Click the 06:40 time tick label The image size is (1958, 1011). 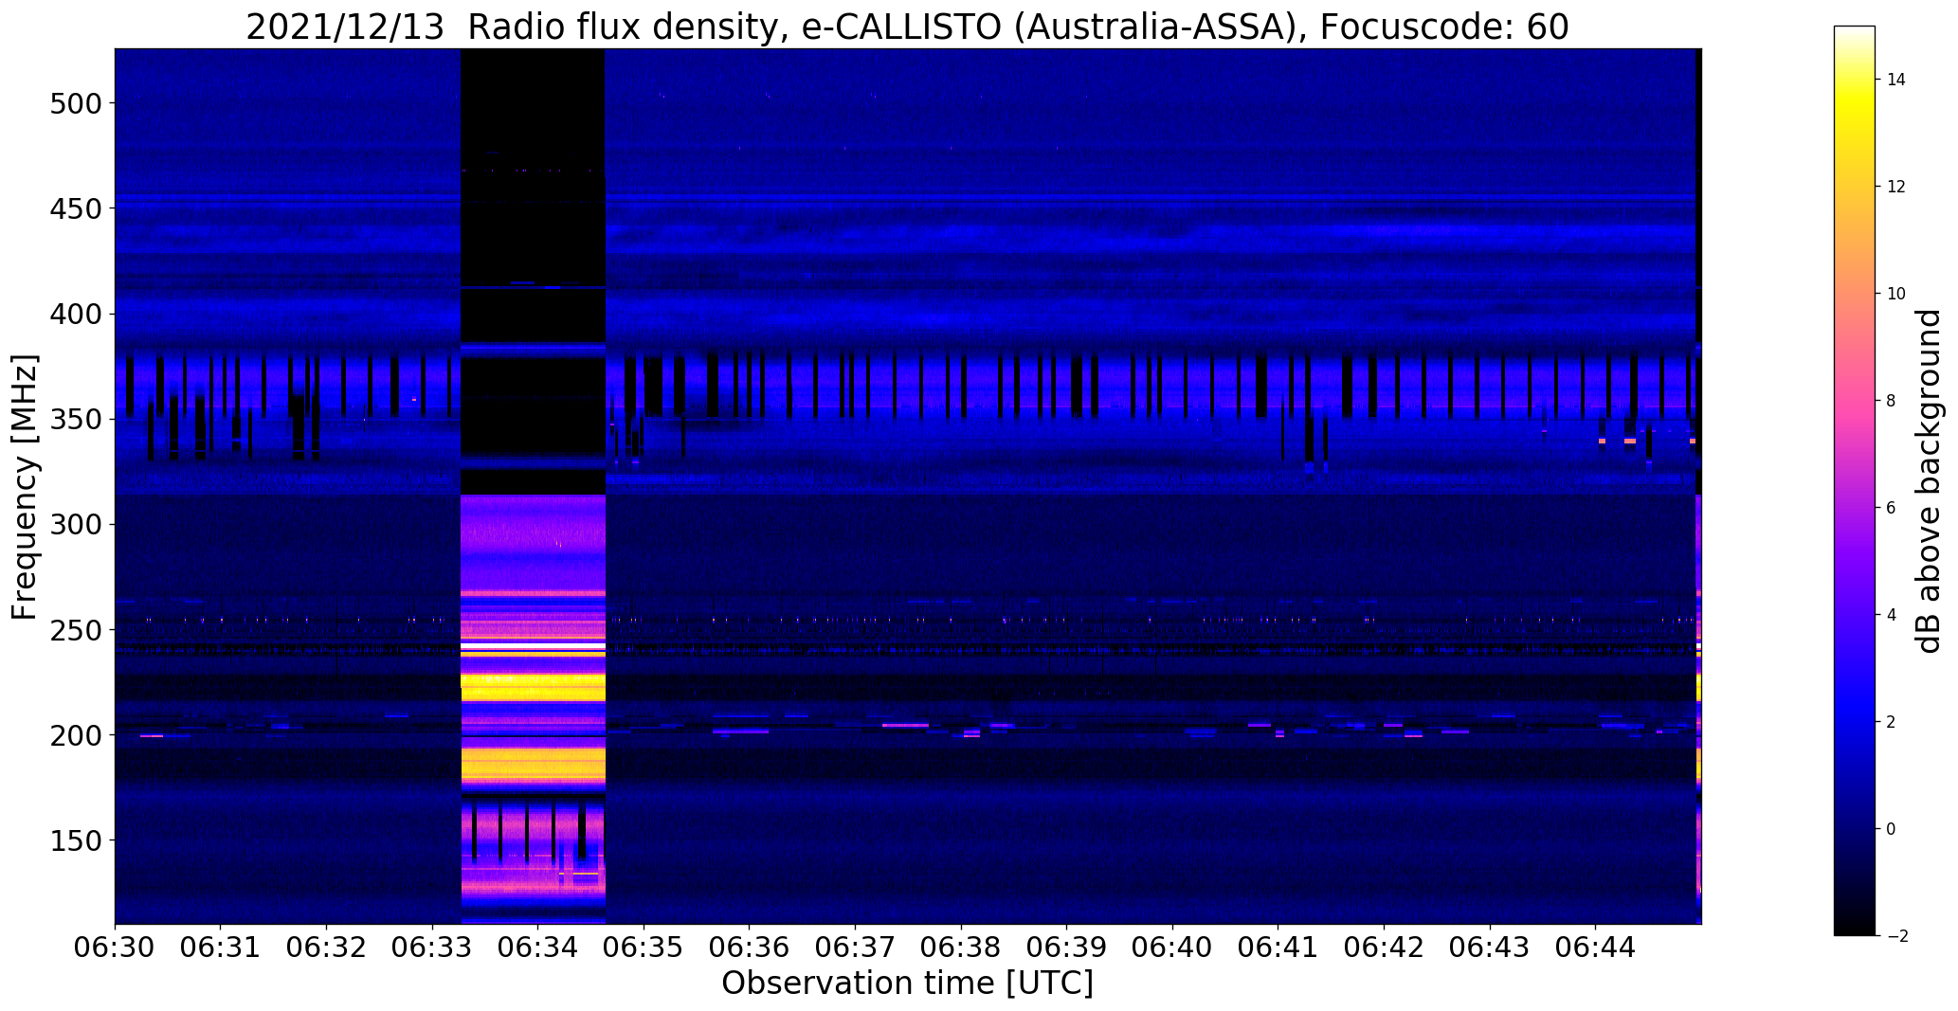(1173, 948)
